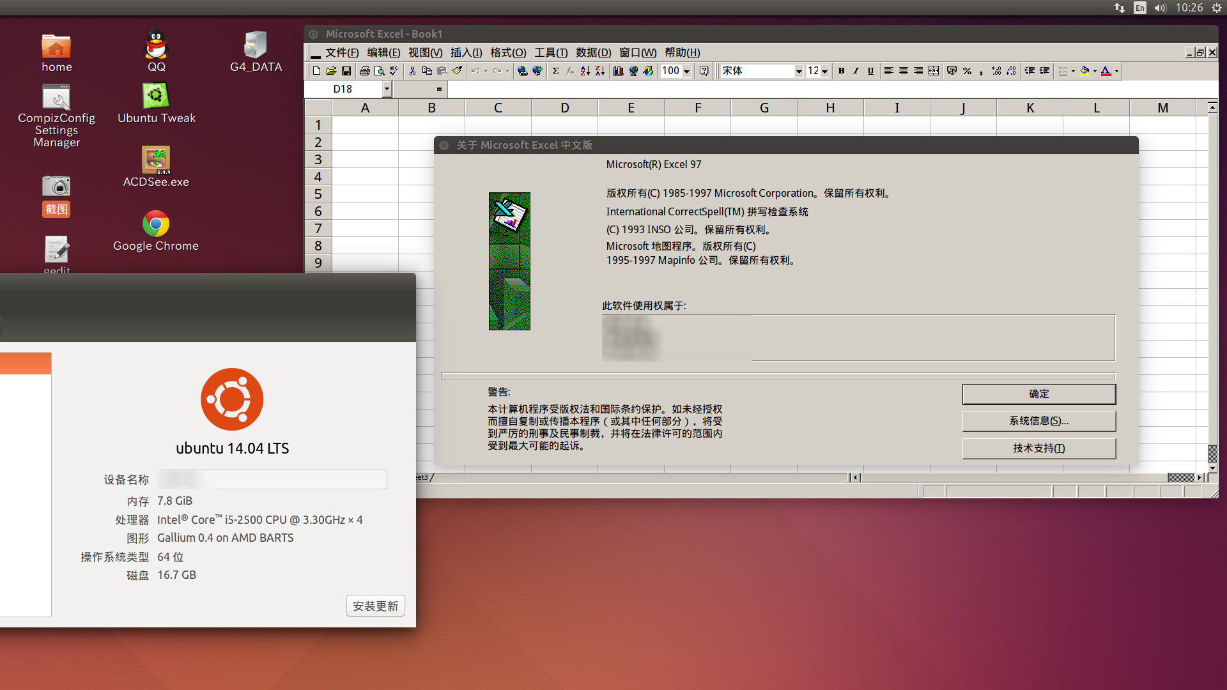Open the font size 12 dropdown
Screen dimensions: 1227x690
(x=825, y=71)
